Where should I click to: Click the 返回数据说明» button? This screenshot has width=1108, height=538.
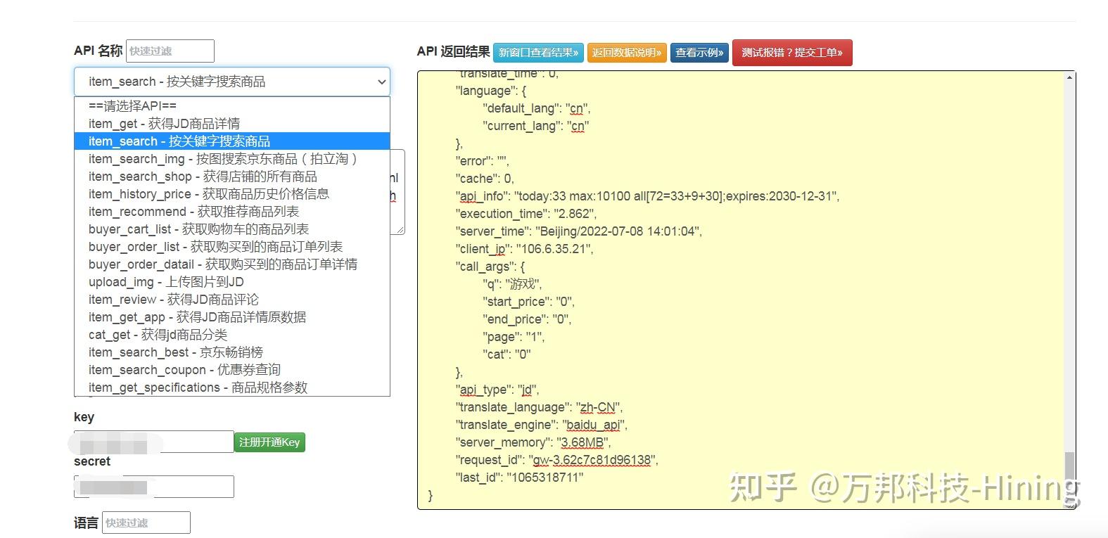coord(627,53)
